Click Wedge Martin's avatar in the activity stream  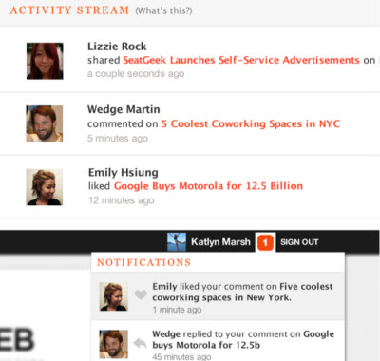click(45, 123)
